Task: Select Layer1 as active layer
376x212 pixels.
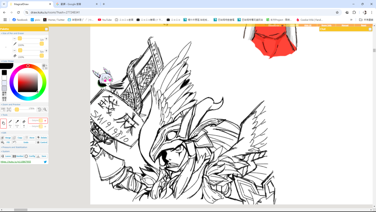Action: click(38, 120)
